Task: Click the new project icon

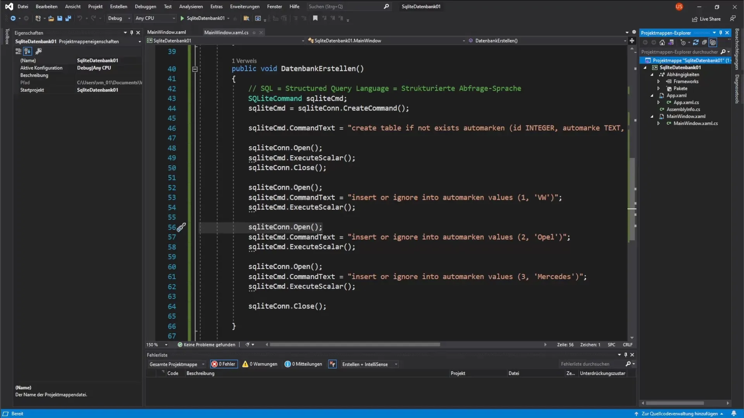Action: point(38,18)
